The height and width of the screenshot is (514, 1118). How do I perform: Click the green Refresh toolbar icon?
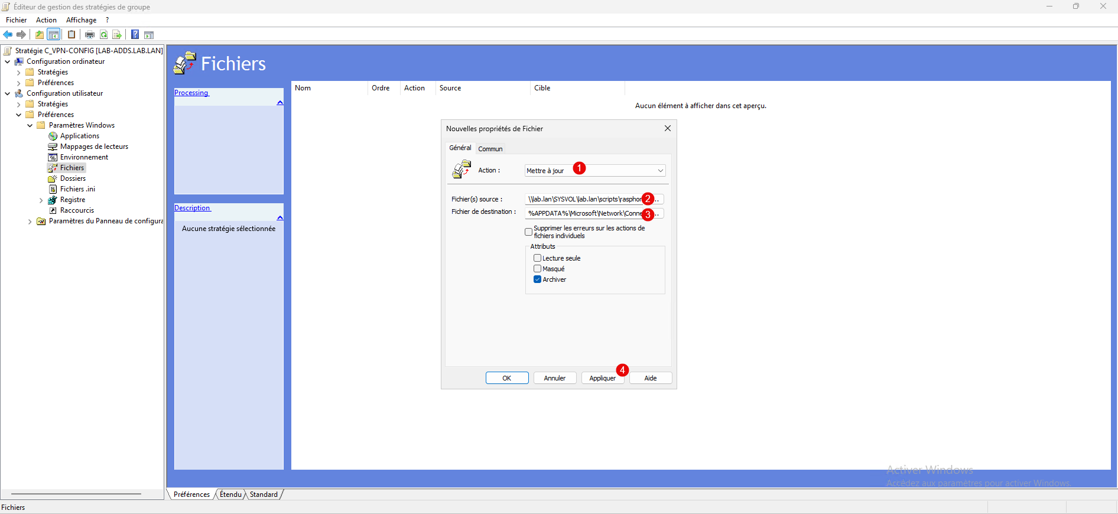pos(104,35)
